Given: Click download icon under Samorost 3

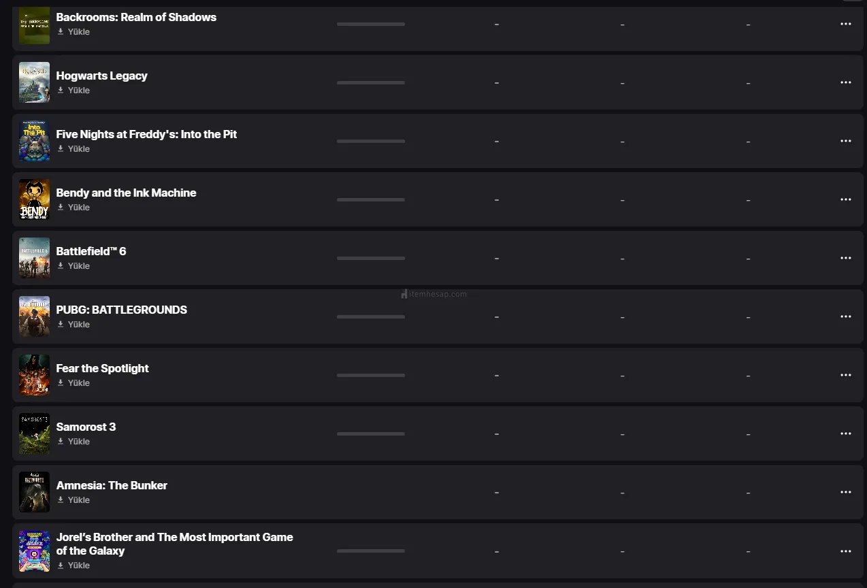Looking at the screenshot, I should point(61,442).
